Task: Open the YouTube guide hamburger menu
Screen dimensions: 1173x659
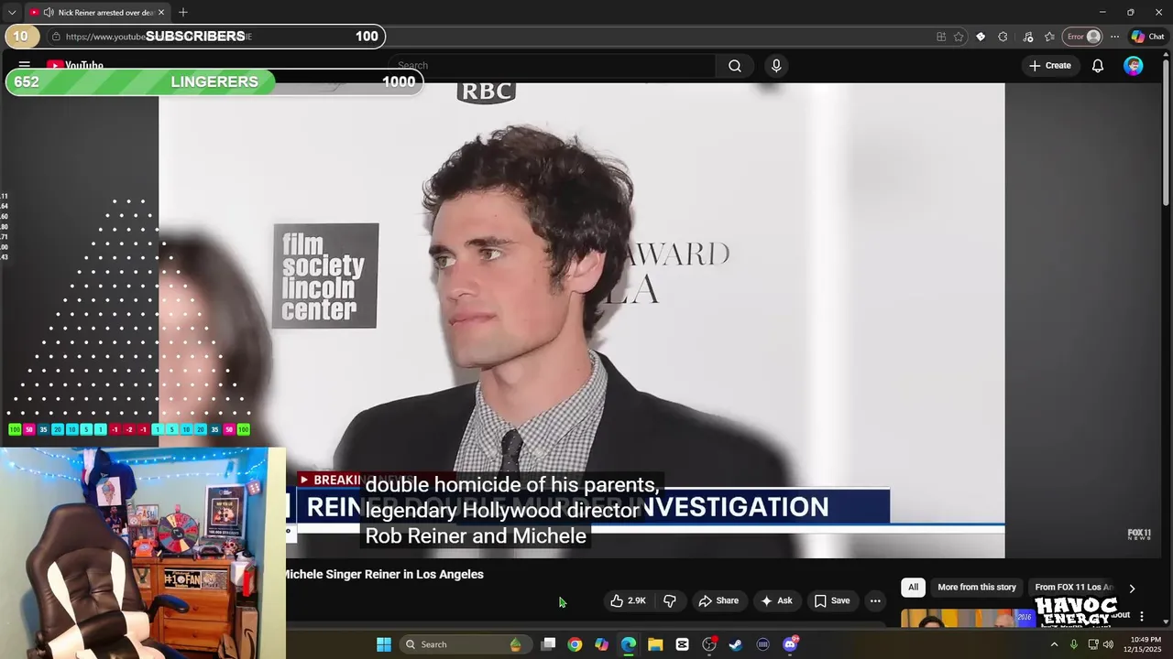Action: tap(25, 65)
